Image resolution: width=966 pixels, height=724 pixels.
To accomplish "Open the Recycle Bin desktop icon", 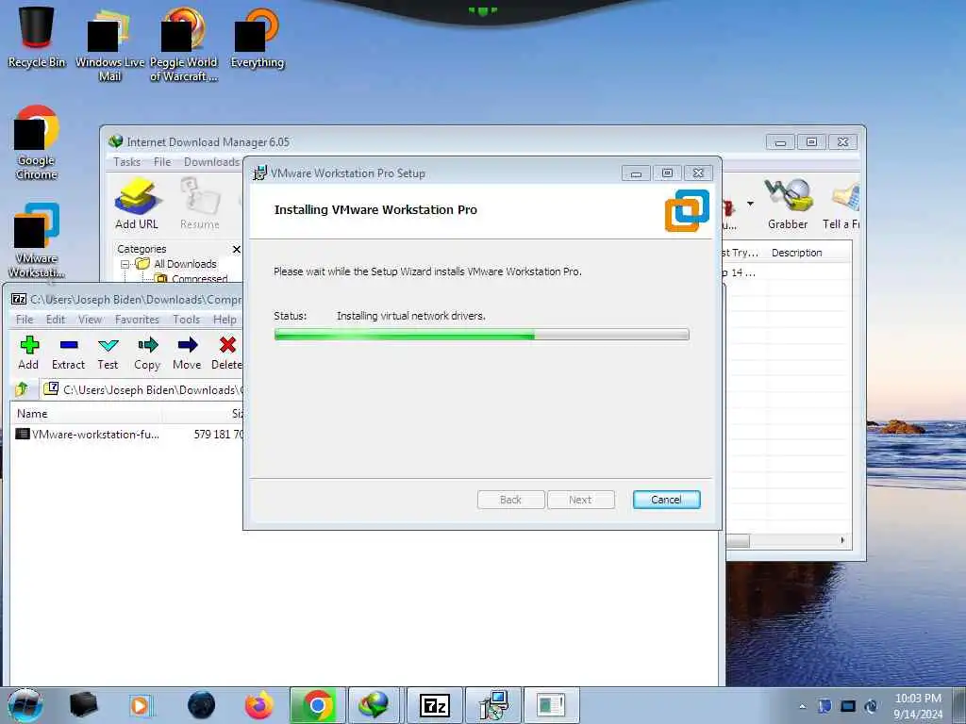I will 37,35.
